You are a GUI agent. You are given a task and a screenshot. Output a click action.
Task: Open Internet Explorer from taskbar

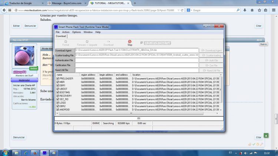click(x=26, y=153)
